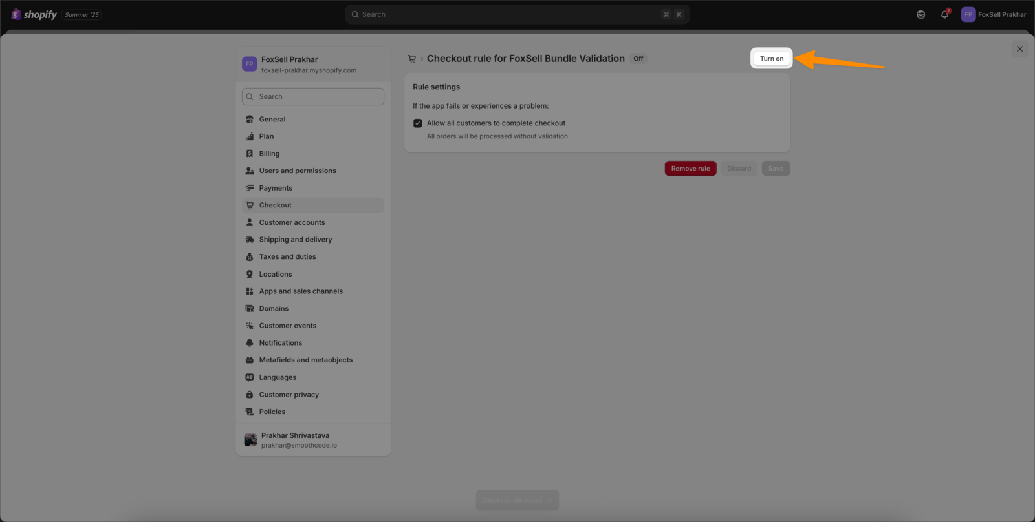This screenshot has width=1035, height=522.
Task: Navigate to Shipping and delivery
Action: pyautogui.click(x=313, y=240)
